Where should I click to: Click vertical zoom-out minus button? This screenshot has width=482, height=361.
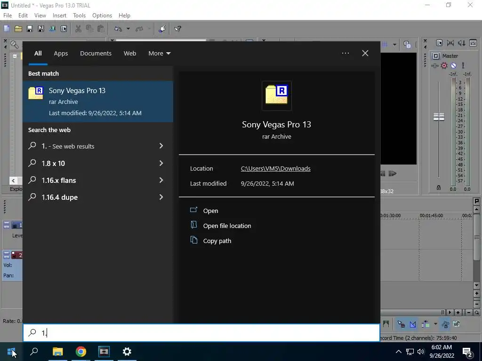tap(477, 304)
